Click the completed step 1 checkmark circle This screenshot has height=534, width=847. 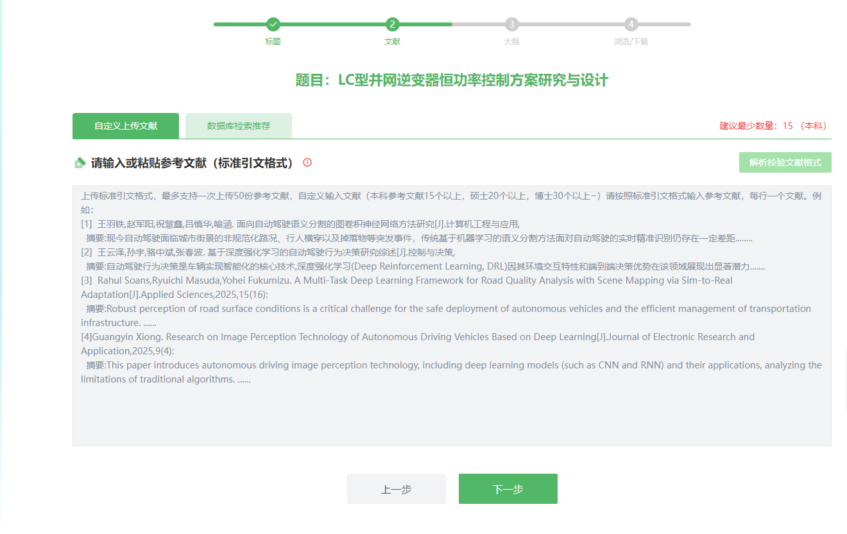pos(273,24)
